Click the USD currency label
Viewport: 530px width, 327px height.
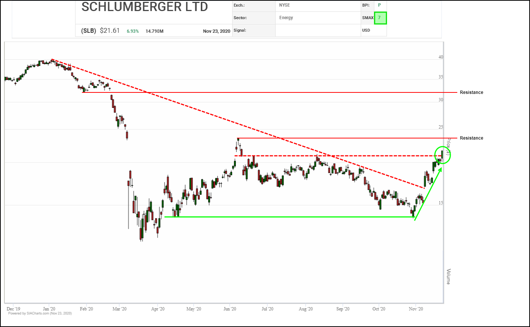[x=366, y=30]
